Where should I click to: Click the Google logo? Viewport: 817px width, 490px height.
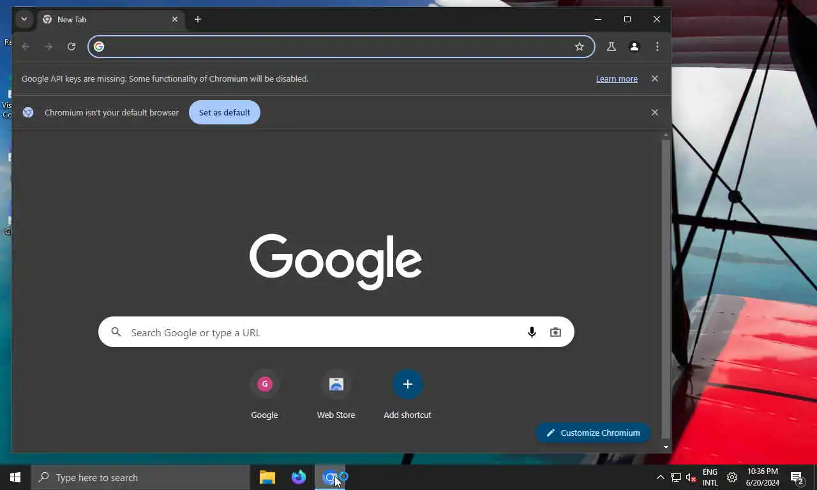[336, 261]
